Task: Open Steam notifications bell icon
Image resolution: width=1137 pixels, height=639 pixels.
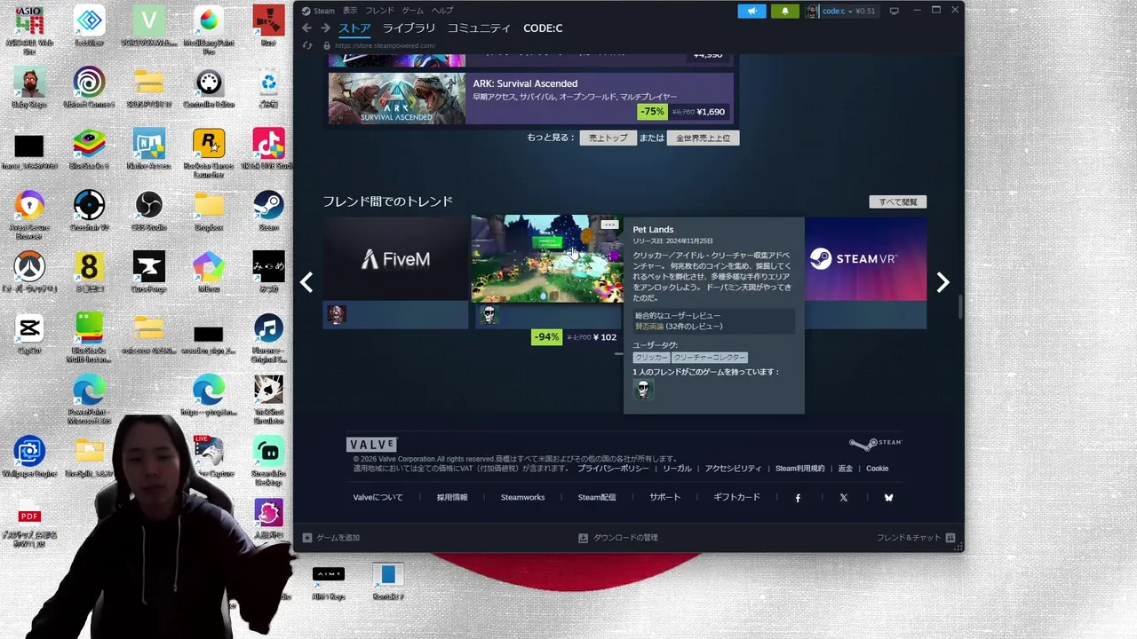Action: tap(784, 11)
